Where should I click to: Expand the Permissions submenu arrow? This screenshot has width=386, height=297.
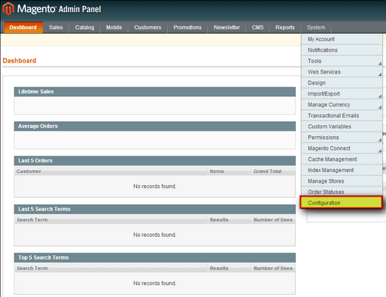click(x=380, y=140)
